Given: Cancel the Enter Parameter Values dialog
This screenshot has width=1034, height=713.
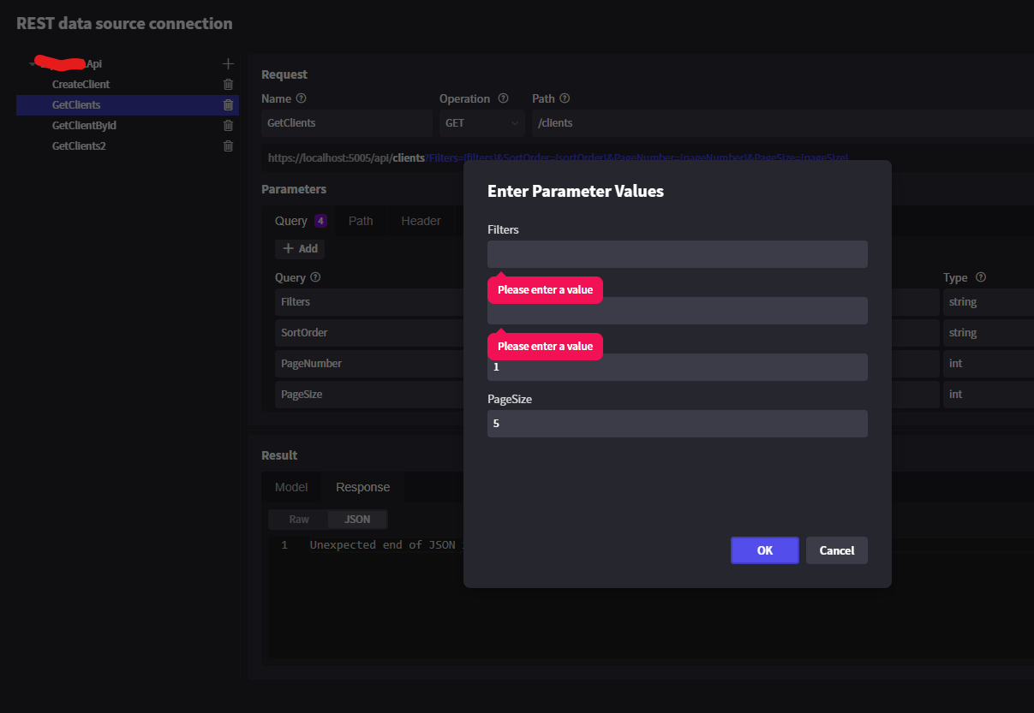Looking at the screenshot, I should (836, 550).
